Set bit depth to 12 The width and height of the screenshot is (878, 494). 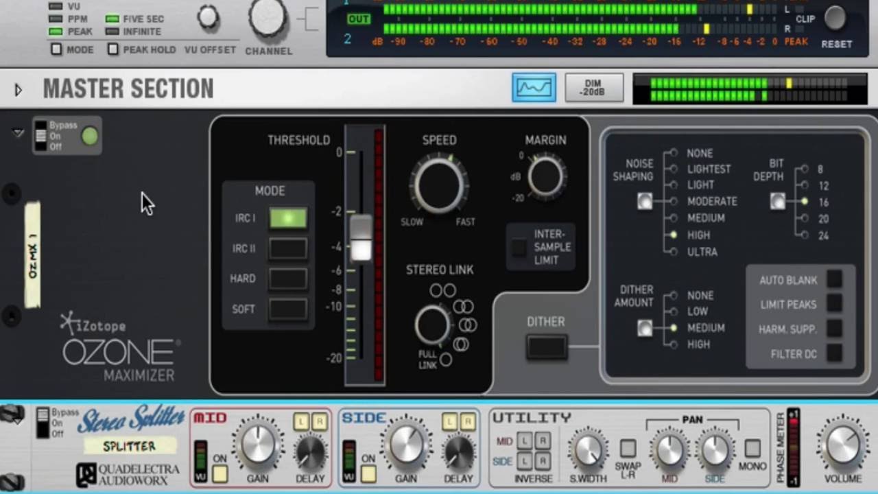coord(805,185)
